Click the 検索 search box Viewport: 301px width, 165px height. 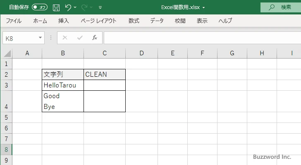coord(281,7)
